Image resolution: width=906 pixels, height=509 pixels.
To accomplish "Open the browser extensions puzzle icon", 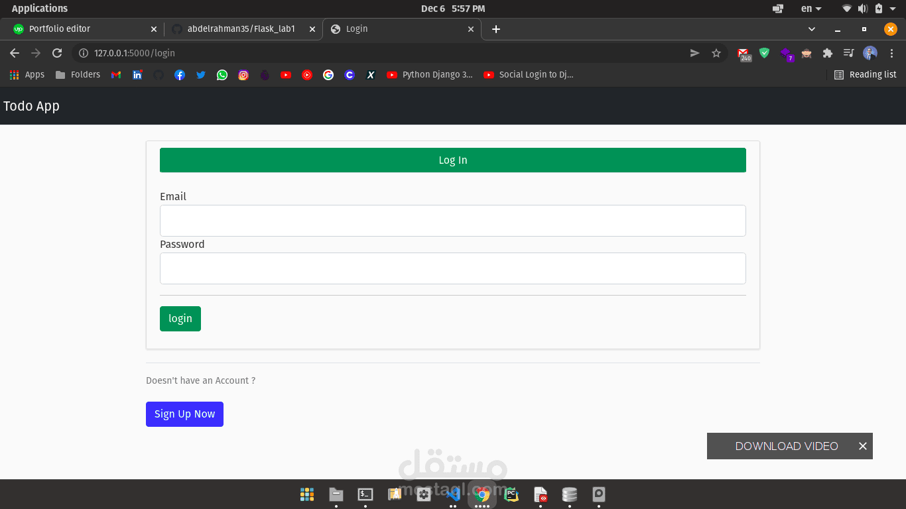I will click(828, 53).
